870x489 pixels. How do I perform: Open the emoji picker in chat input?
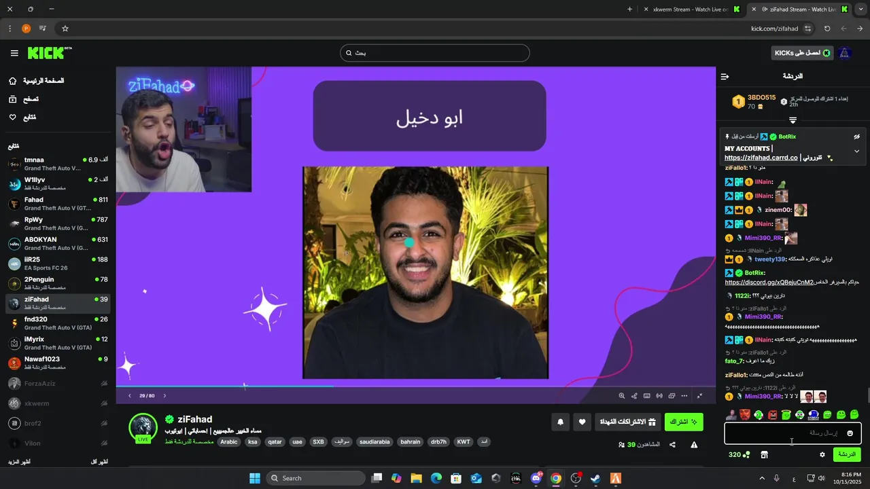(850, 433)
